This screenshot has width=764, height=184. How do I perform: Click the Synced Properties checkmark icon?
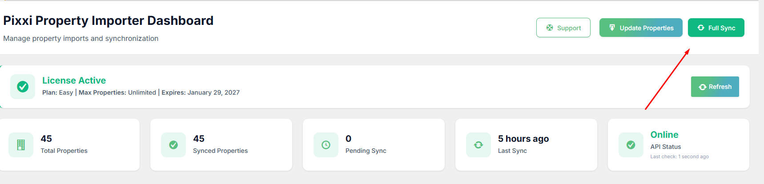coord(173,145)
